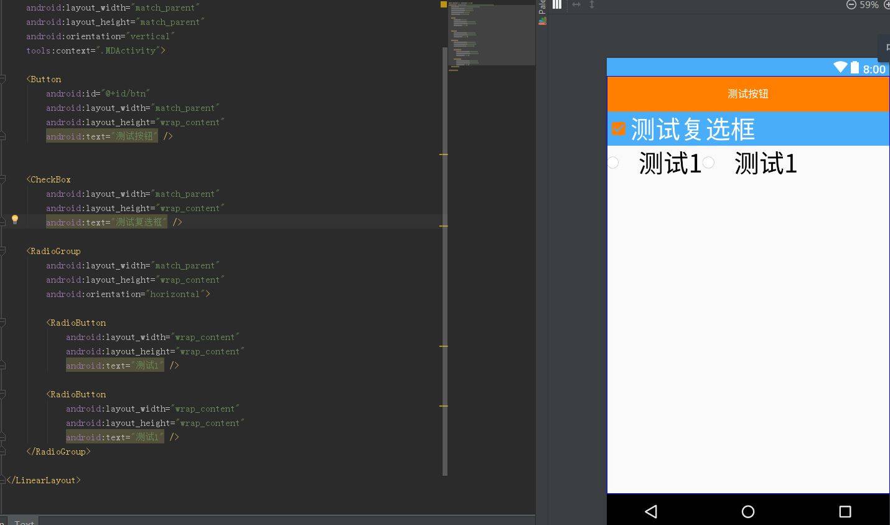
Task: Click the three-column view icon in the design toolbar
Action: click(x=557, y=4)
